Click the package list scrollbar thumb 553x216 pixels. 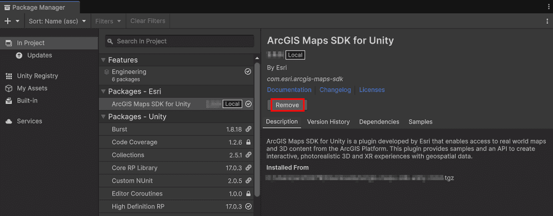point(257,130)
